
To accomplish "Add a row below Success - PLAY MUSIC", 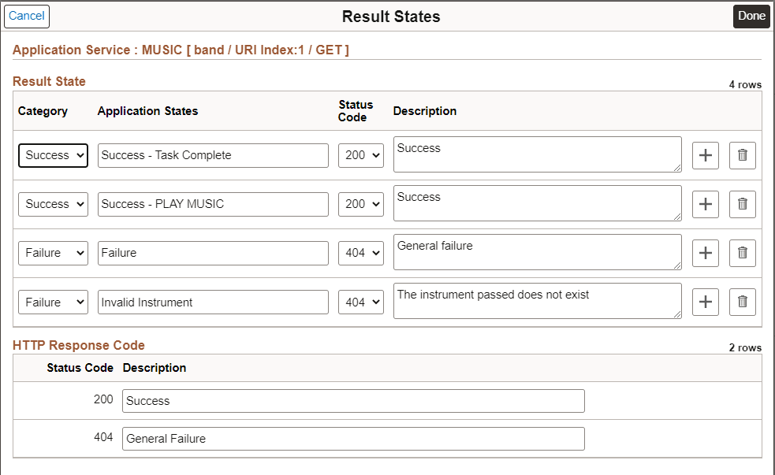I will pos(705,204).
